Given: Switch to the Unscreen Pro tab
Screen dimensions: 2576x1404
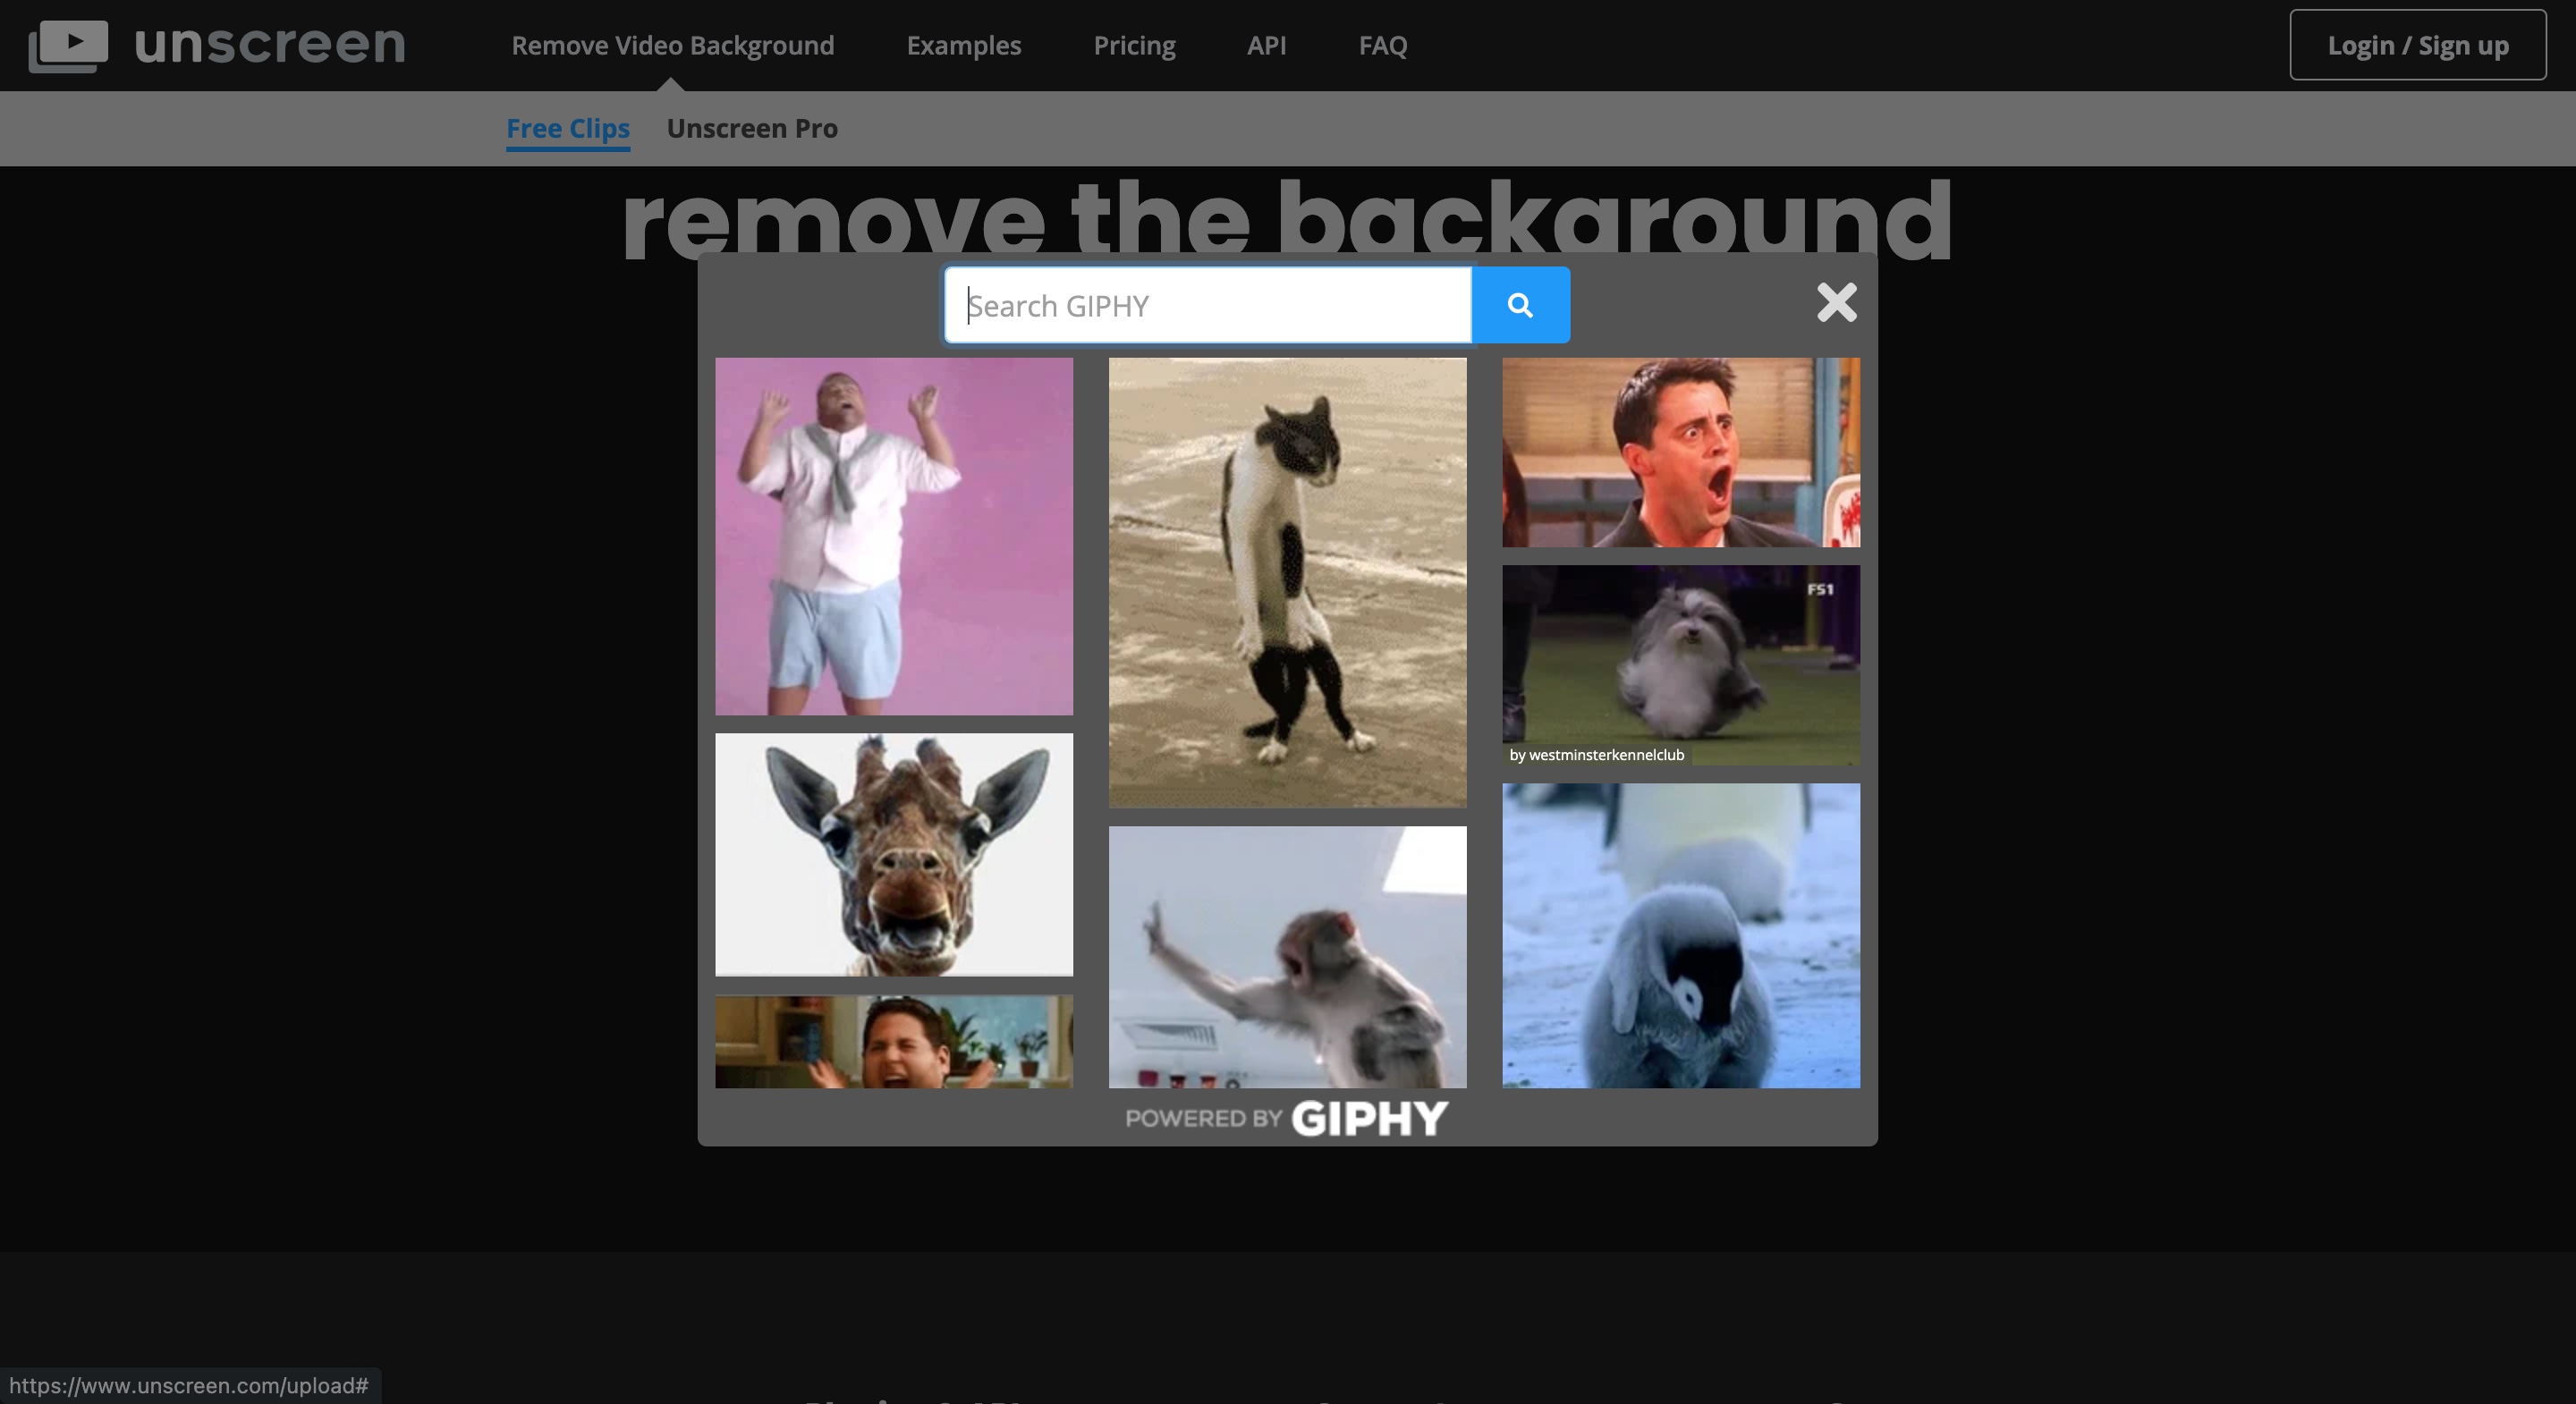Looking at the screenshot, I should tap(751, 129).
